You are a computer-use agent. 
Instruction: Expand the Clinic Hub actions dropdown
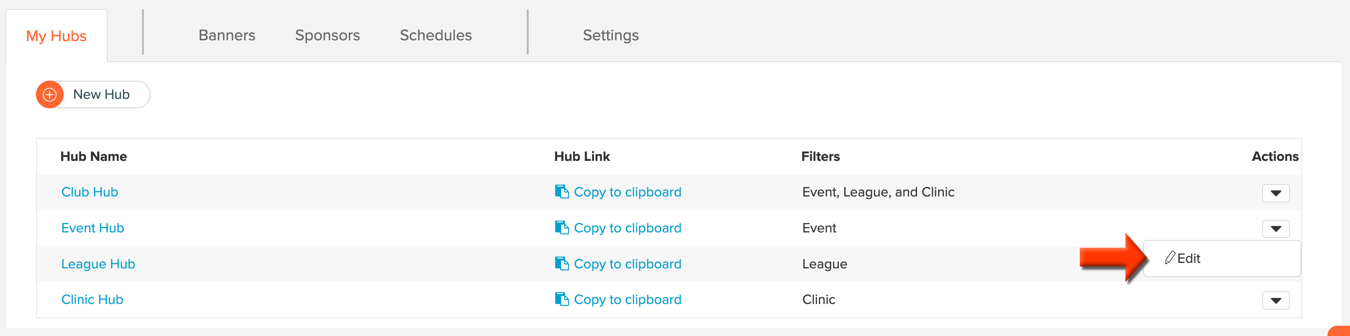coord(1276,300)
